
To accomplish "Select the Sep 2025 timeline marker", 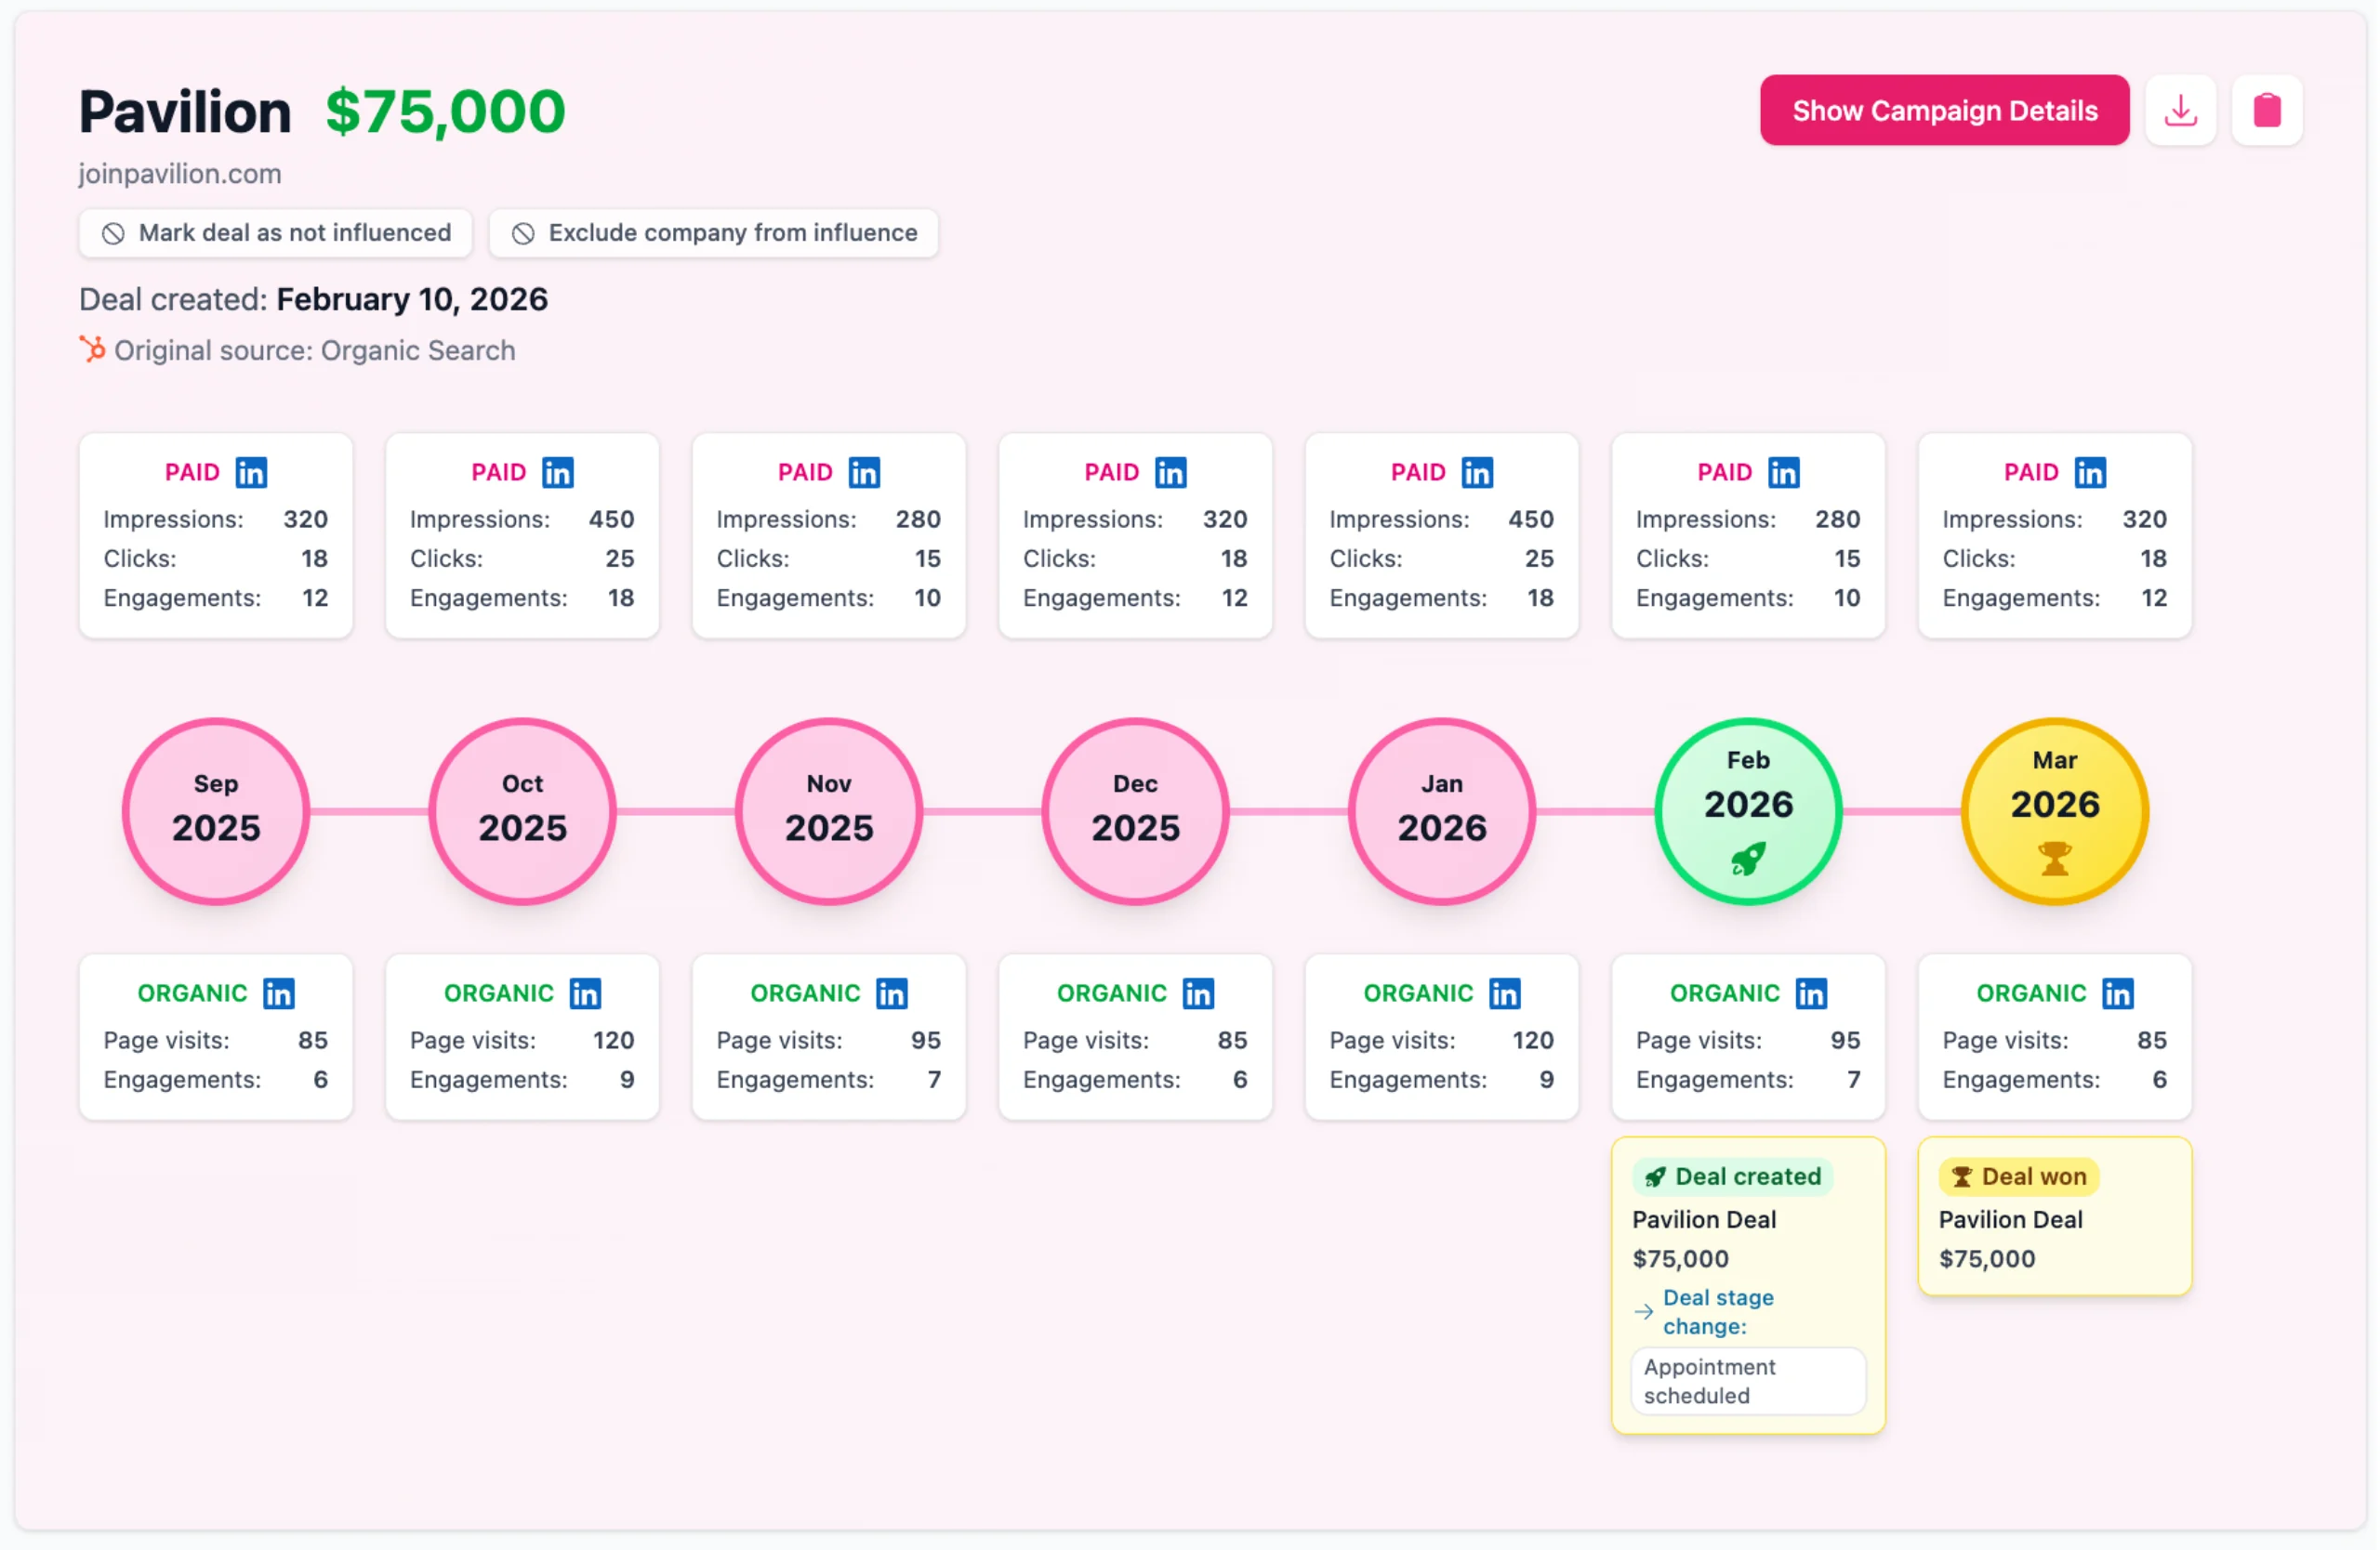I will pos(216,811).
